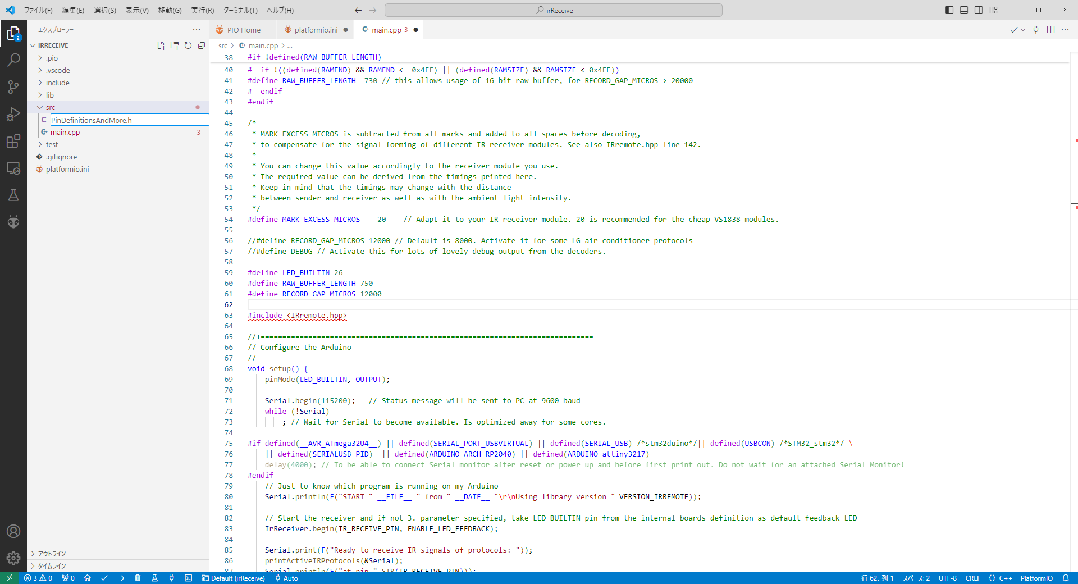This screenshot has height=584, width=1078.
Task: Click the Manage gear icon
Action: [x=13, y=558]
